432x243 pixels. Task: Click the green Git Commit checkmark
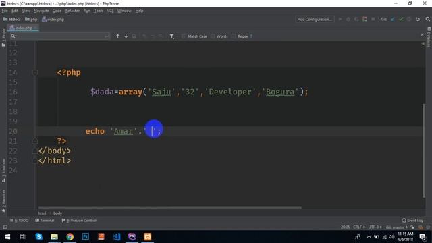(x=401, y=19)
